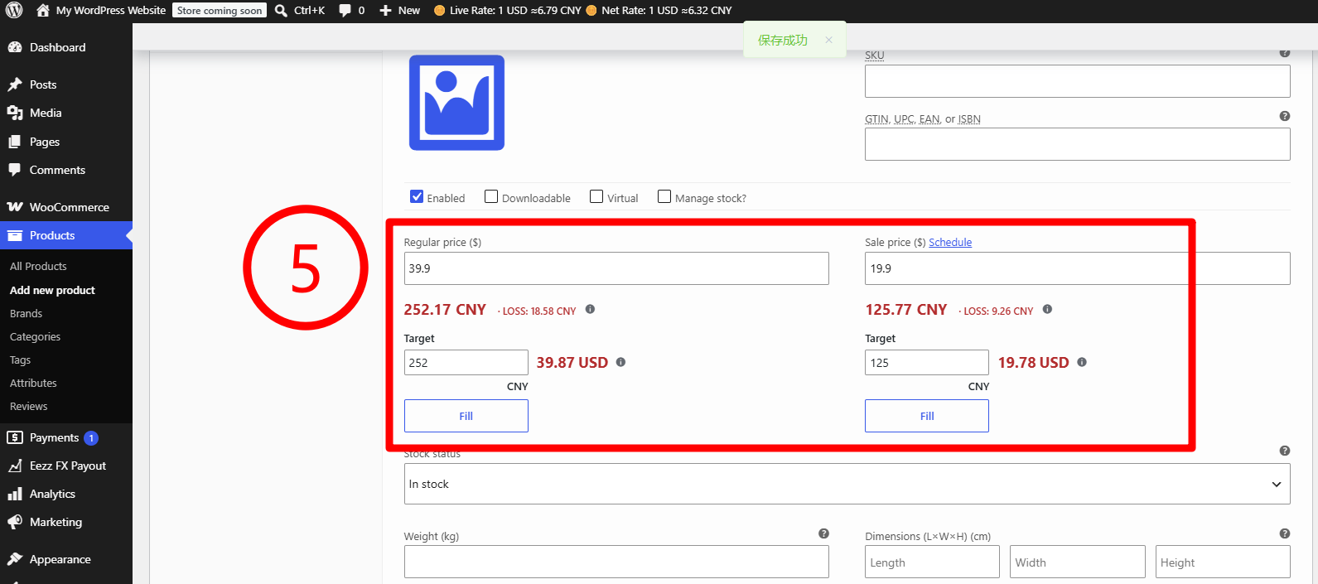This screenshot has height=584, width=1318.
Task: Click the Payments dollar icon
Action: point(15,437)
